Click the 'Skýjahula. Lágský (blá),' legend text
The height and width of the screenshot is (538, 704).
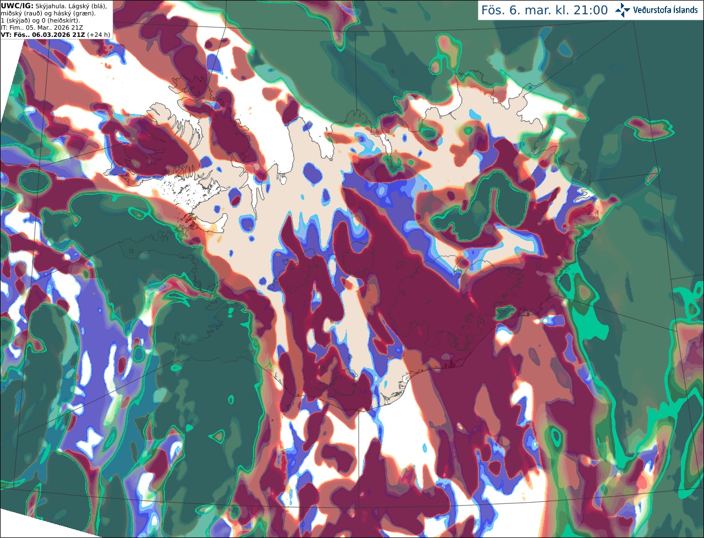(x=70, y=6)
